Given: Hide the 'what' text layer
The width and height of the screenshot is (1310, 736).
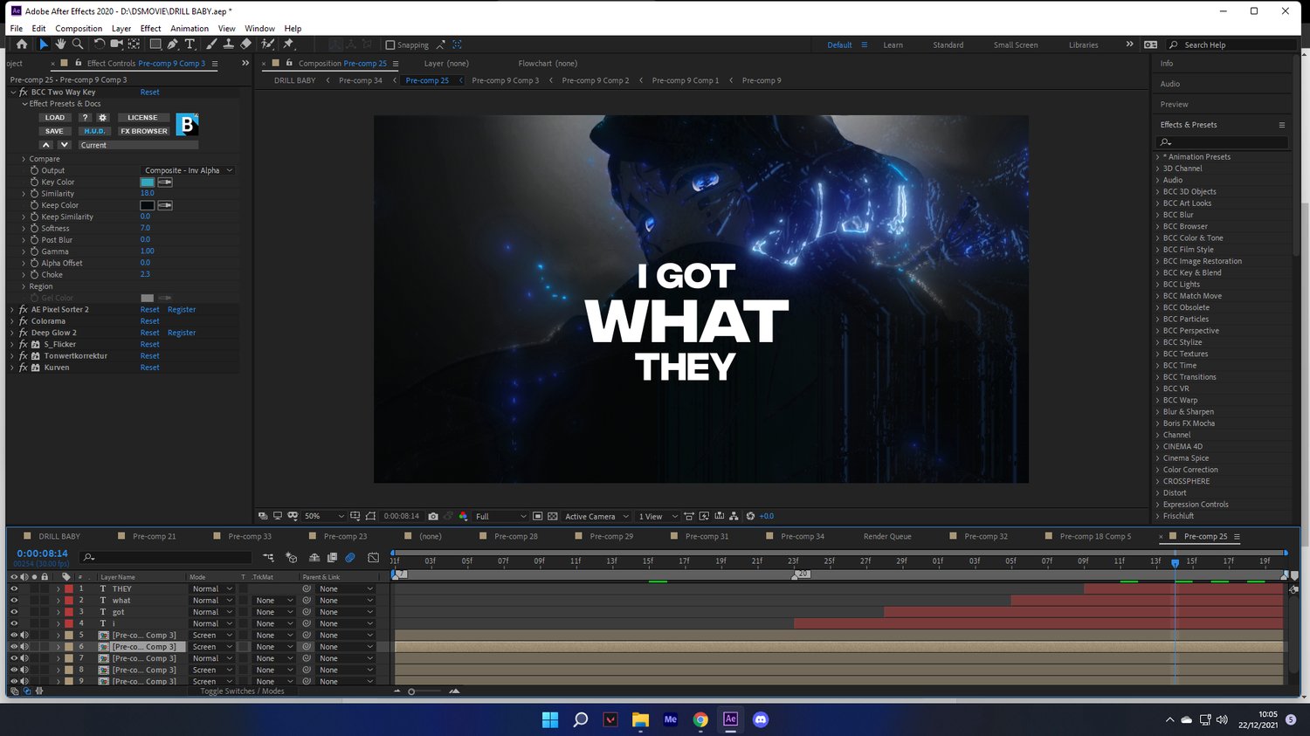Looking at the screenshot, I should (14, 601).
